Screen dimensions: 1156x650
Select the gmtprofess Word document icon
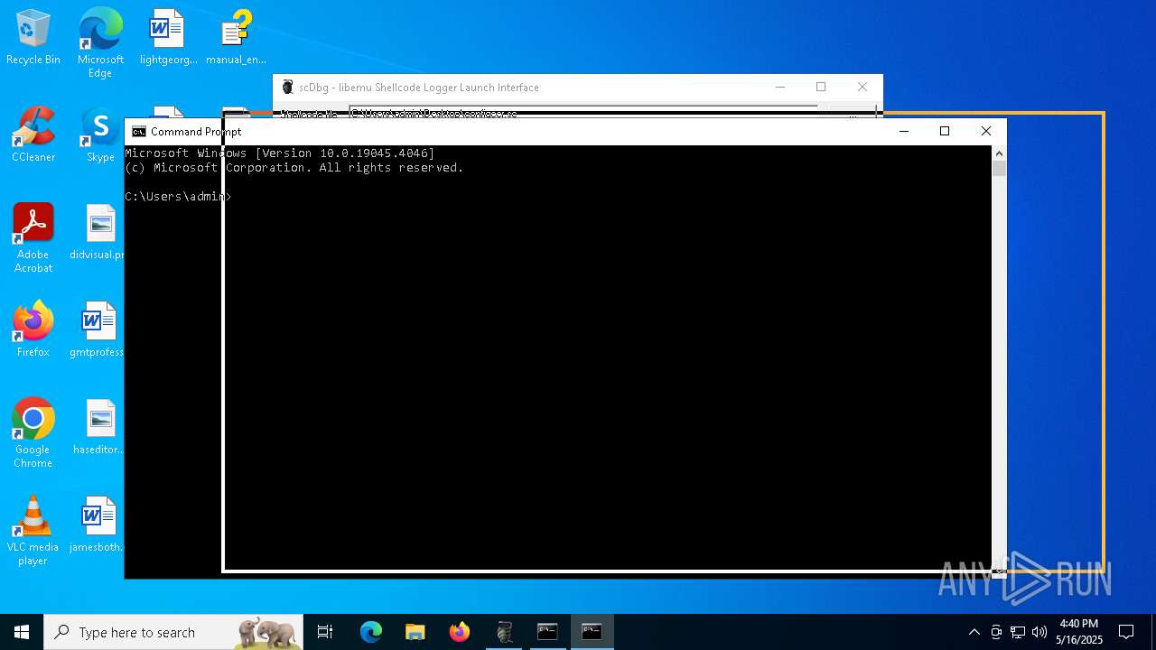tap(98, 330)
